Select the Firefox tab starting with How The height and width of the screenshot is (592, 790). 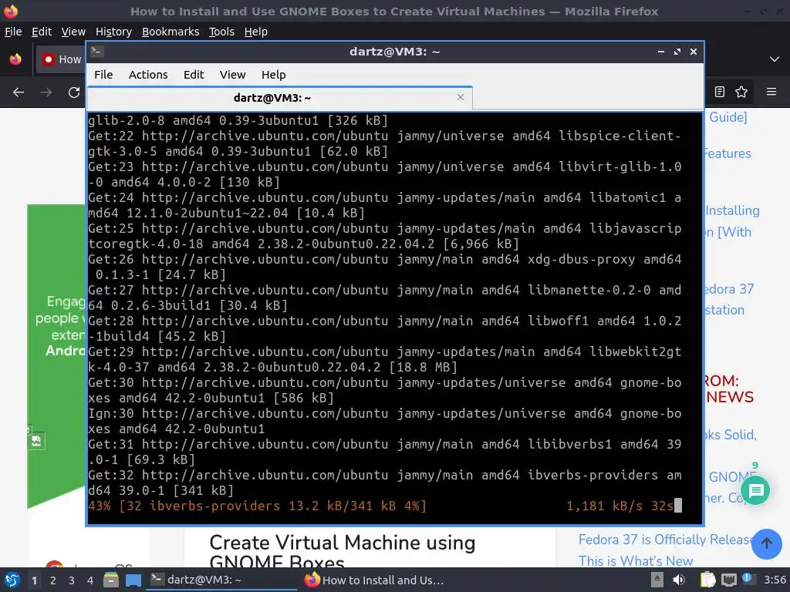point(61,59)
